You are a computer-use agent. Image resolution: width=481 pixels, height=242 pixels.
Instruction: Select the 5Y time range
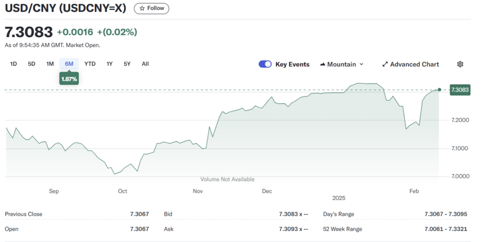point(127,64)
